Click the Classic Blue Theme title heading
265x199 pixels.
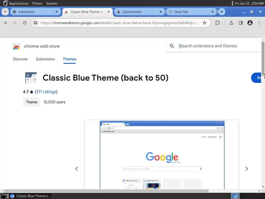coord(106,78)
